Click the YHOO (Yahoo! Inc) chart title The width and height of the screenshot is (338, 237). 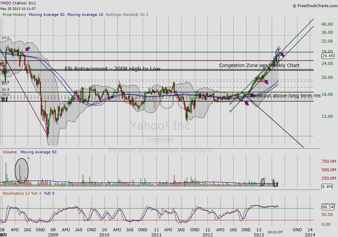18,3
